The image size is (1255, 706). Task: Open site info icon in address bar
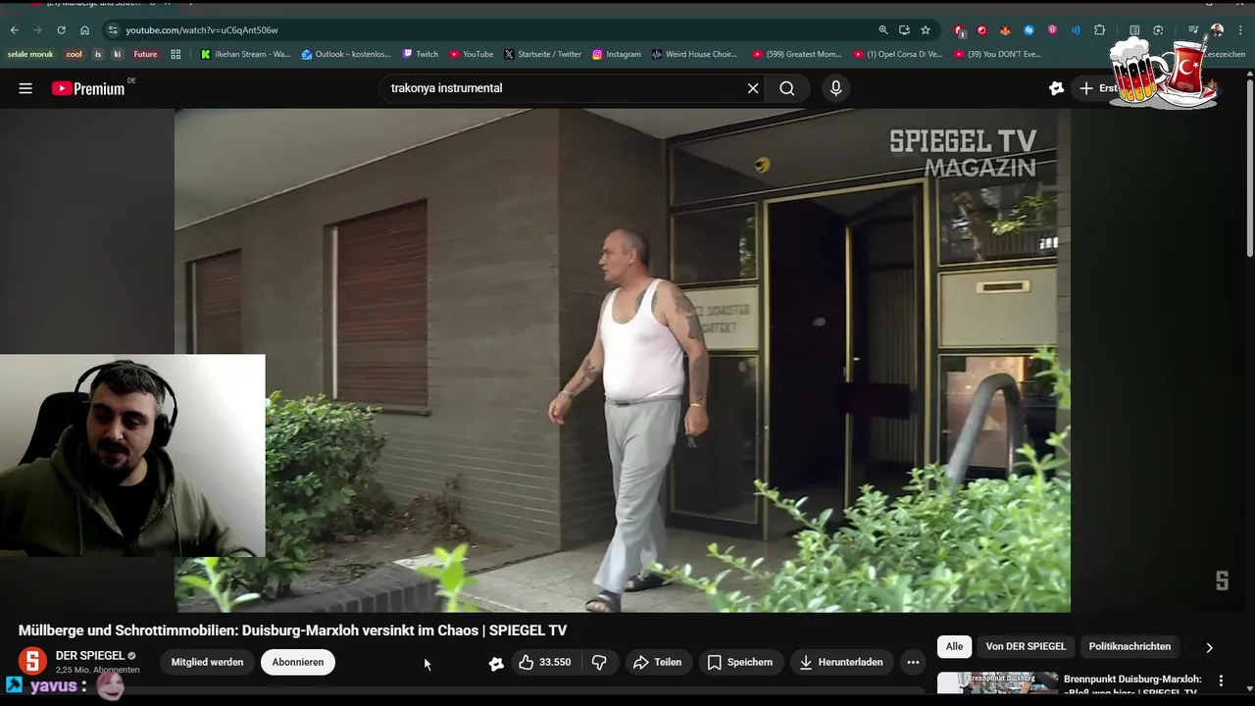pyautogui.click(x=113, y=30)
